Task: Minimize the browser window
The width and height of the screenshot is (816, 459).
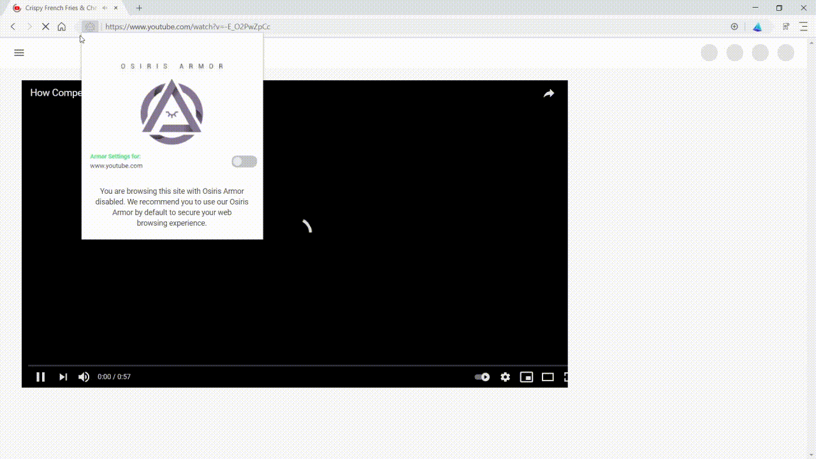Action: (x=755, y=8)
